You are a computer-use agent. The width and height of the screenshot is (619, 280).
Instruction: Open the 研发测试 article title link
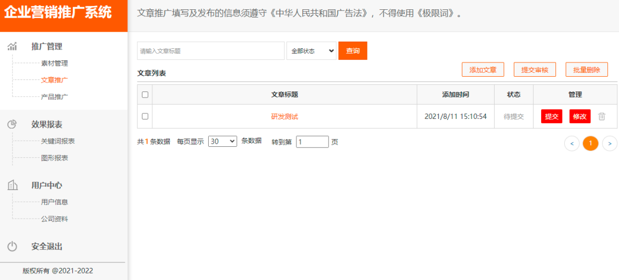click(284, 117)
